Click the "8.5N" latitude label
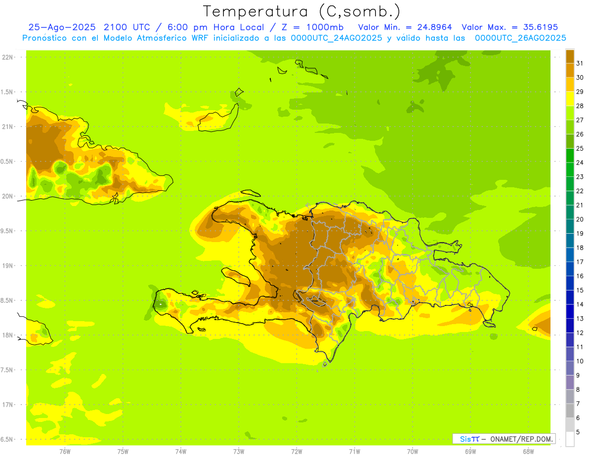 coord(7,300)
